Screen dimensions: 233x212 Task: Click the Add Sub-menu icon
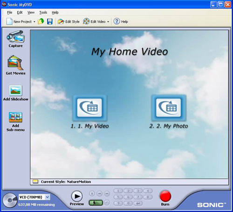[x=15, y=117]
